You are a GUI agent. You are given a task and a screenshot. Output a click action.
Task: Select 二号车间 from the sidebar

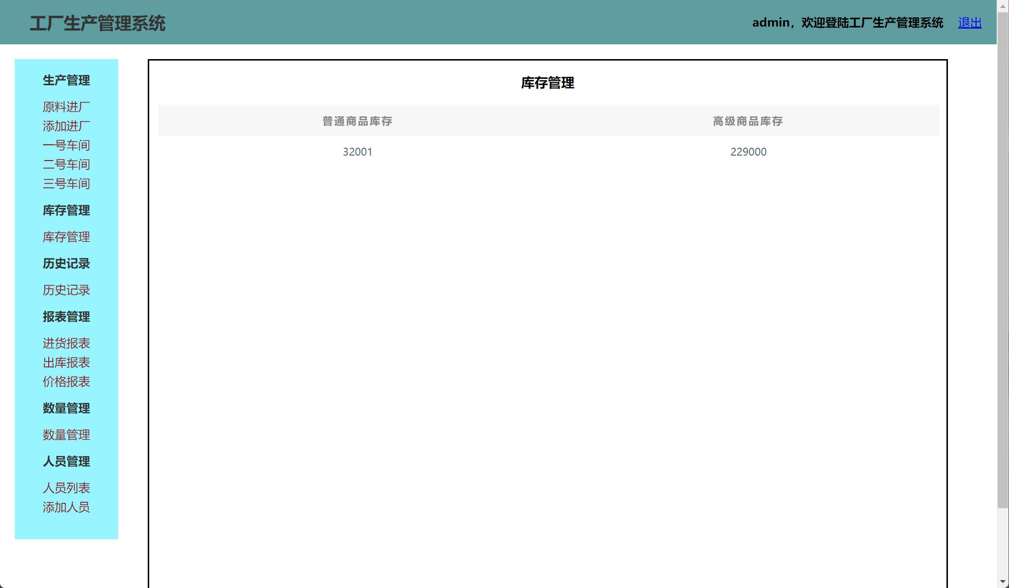66,164
